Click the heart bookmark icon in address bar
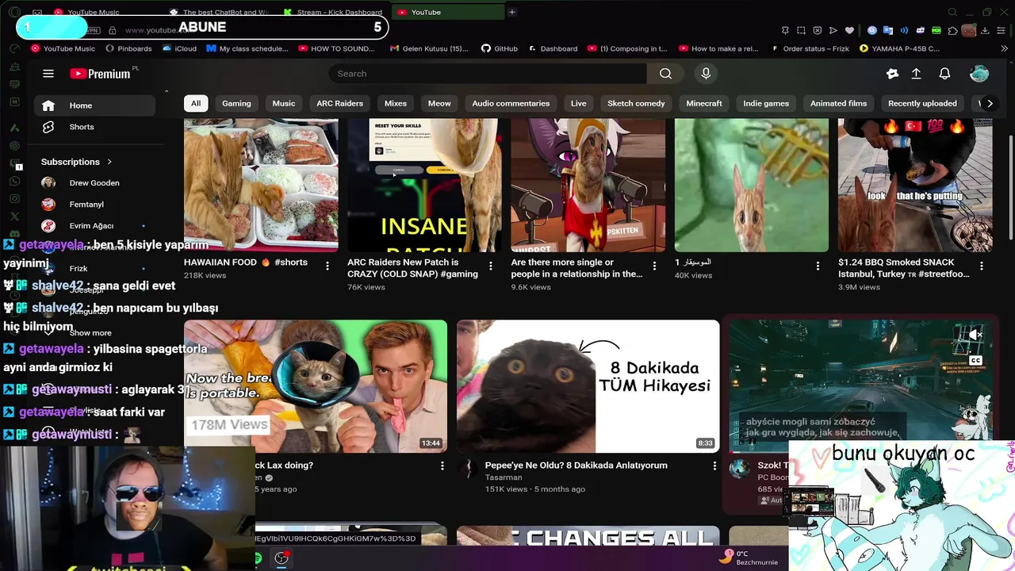This screenshot has width=1015, height=571. [x=849, y=30]
